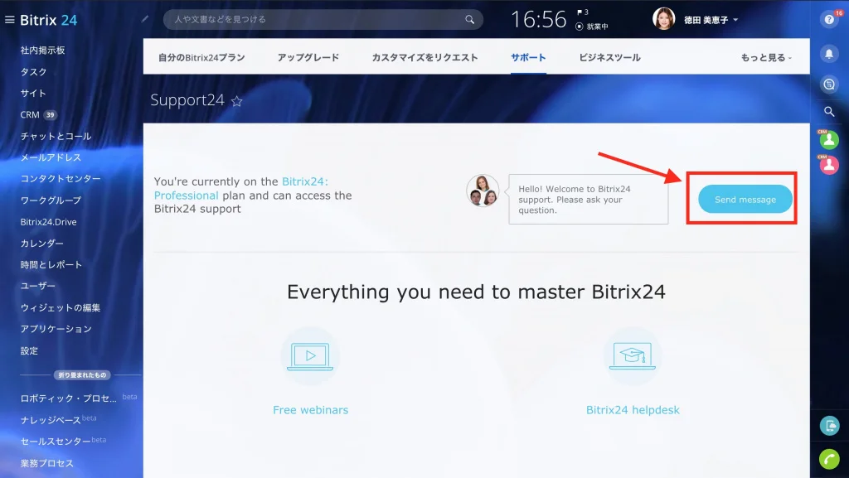Click the search magnifier in the search bar
This screenshot has height=478, width=849.
469,19
